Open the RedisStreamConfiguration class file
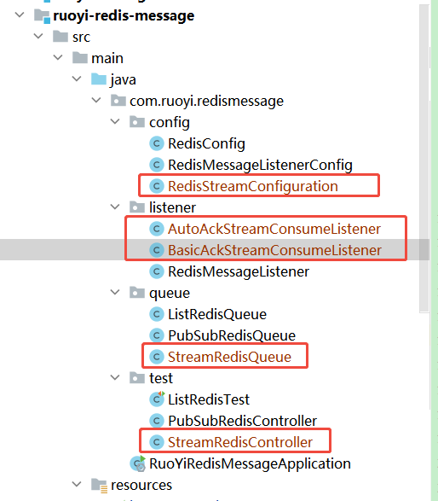The width and height of the screenshot is (438, 501). [x=252, y=186]
